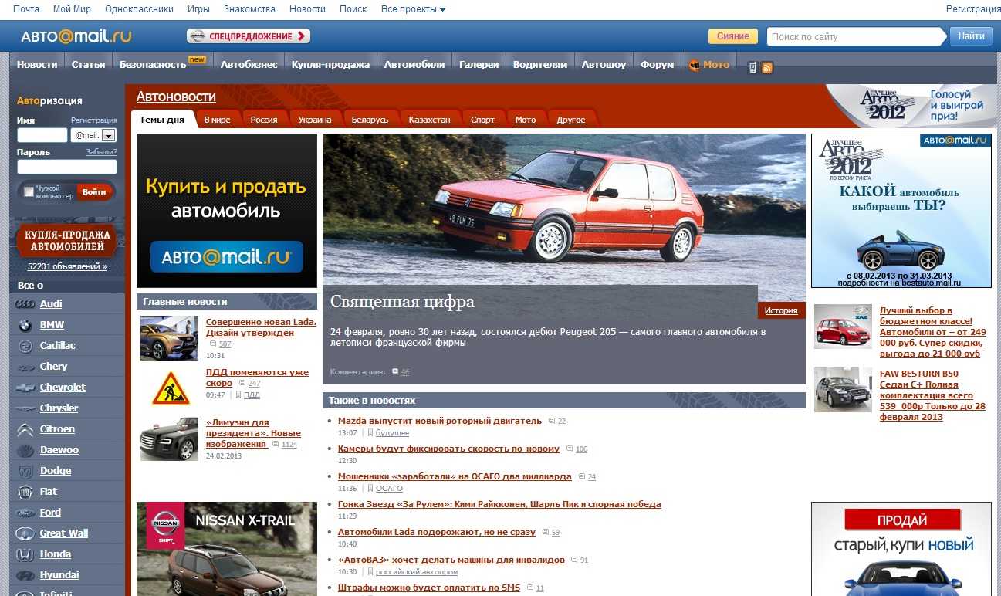Viewport: 1001px width, 596px height.
Task: Focus the Пароль password field
Action: point(67,167)
